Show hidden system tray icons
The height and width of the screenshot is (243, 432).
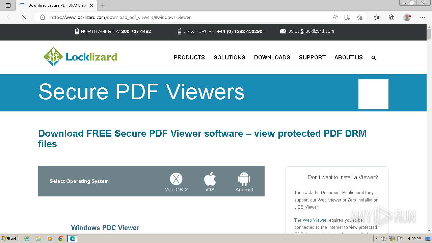pos(376,239)
